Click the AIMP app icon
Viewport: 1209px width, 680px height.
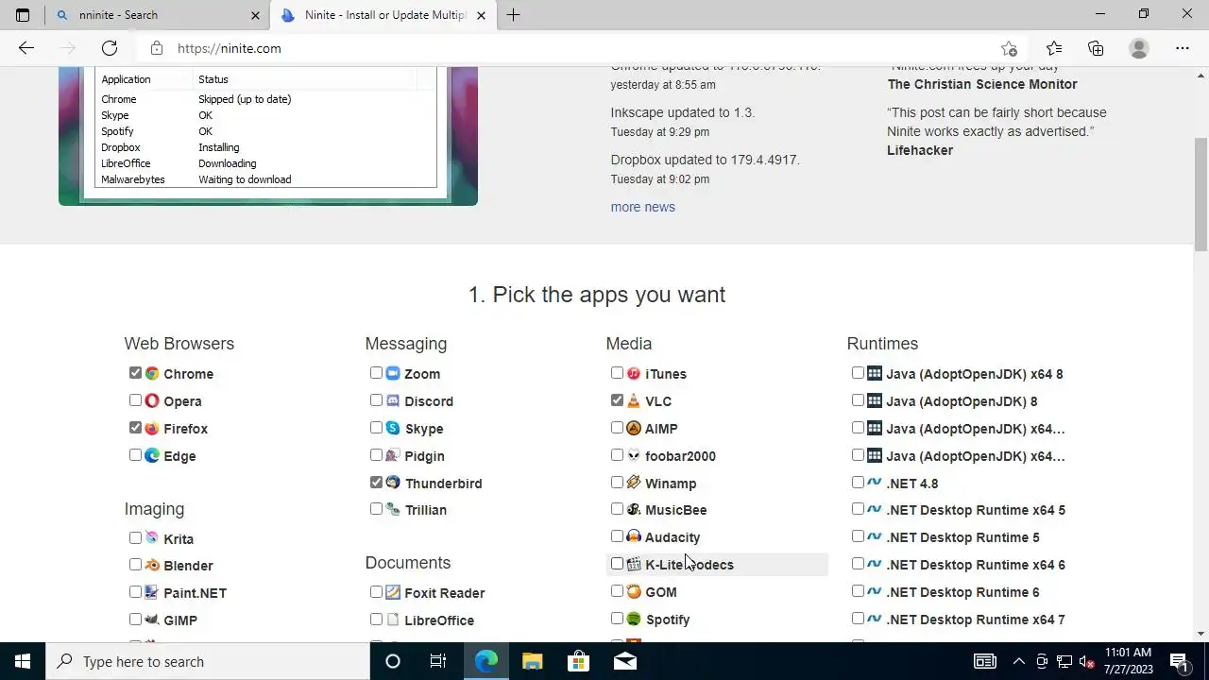pos(634,429)
